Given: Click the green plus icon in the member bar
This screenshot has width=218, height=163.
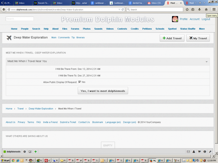Looking at the screenshot, I should [36, 152].
